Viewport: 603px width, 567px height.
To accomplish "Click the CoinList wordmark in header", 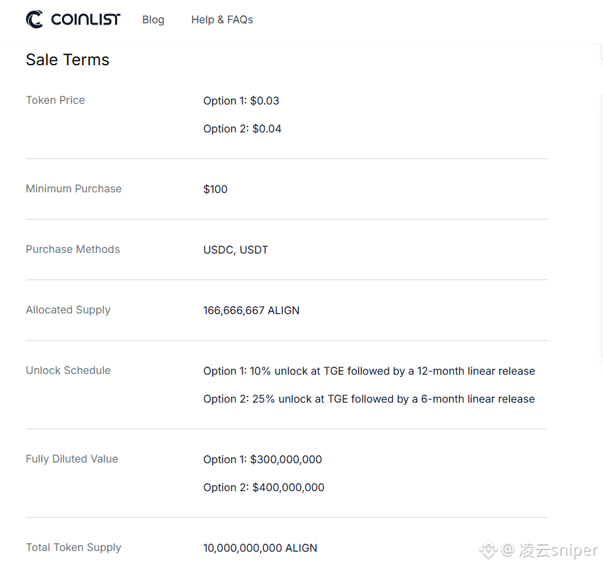I will point(86,19).
